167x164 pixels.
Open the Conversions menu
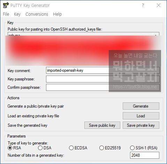pos(37,14)
